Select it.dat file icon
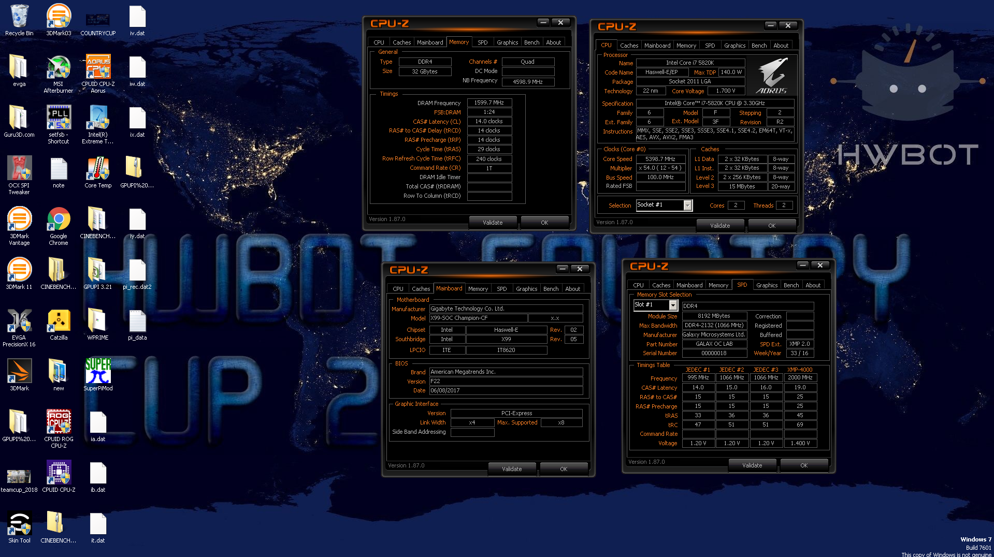Screen dimensions: 994x557 pos(98,527)
